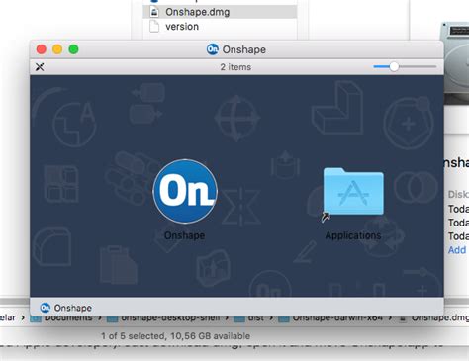This screenshot has width=469, height=361.
Task: Maximize the Onshape window with green button
Action: [x=73, y=49]
